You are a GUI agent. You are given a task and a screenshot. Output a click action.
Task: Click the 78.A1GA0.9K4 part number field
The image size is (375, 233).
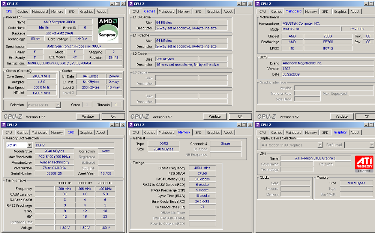(54, 168)
